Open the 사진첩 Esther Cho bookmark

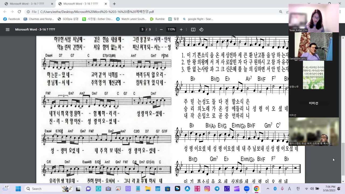click(97, 19)
